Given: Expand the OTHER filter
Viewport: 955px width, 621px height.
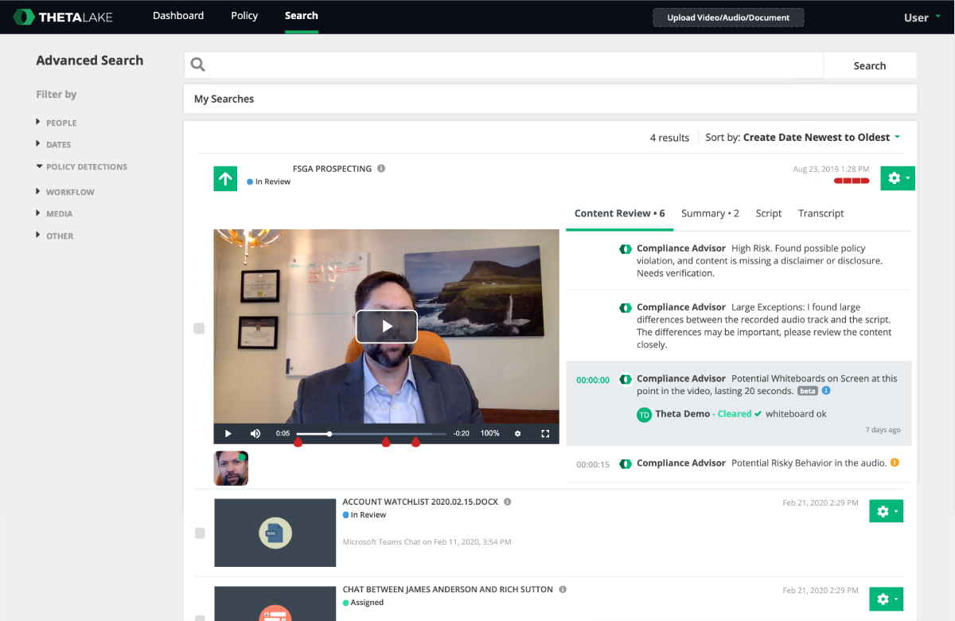Looking at the screenshot, I should (54, 236).
